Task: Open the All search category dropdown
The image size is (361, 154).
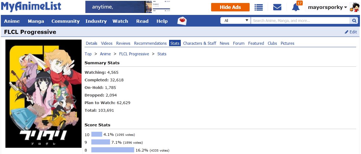Action: click(236, 20)
